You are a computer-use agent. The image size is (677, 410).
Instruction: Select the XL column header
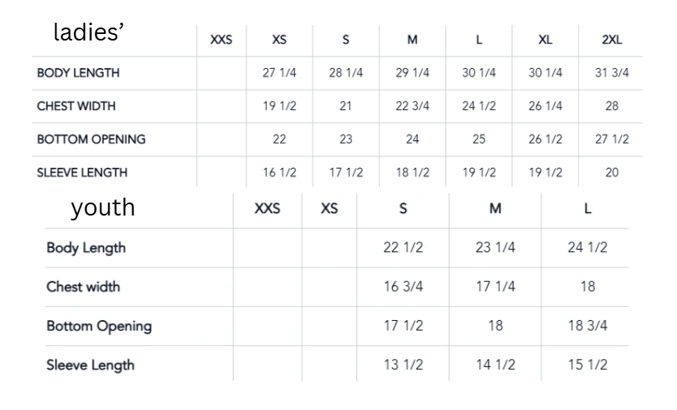pos(545,40)
